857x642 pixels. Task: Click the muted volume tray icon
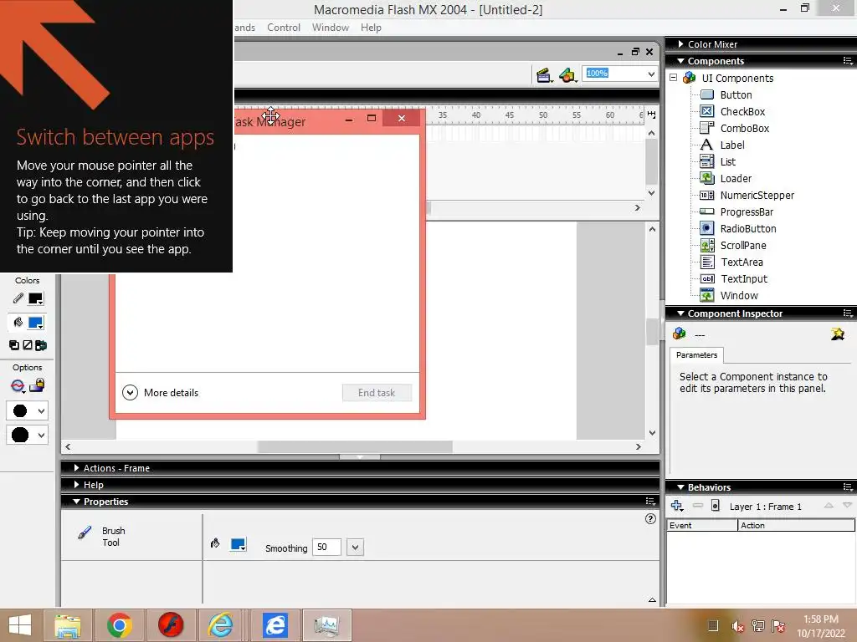737,626
